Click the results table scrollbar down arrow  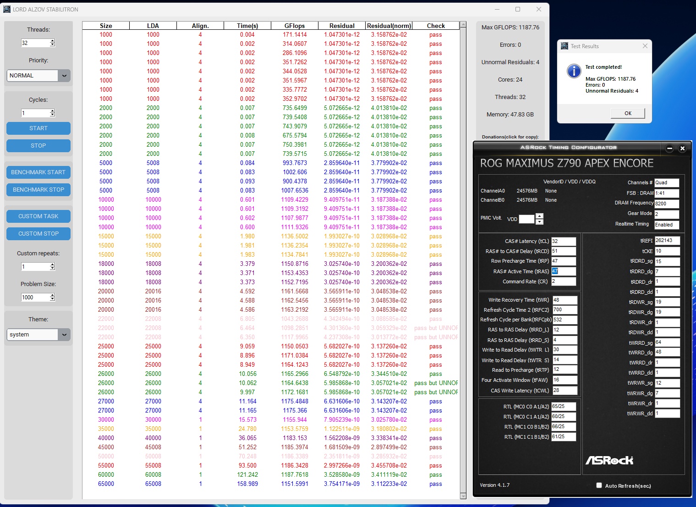(463, 496)
